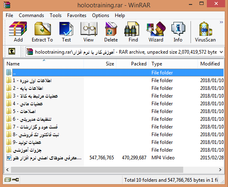Click the MP4 Video type cell
The image size is (228, 187).
tap(163, 158)
